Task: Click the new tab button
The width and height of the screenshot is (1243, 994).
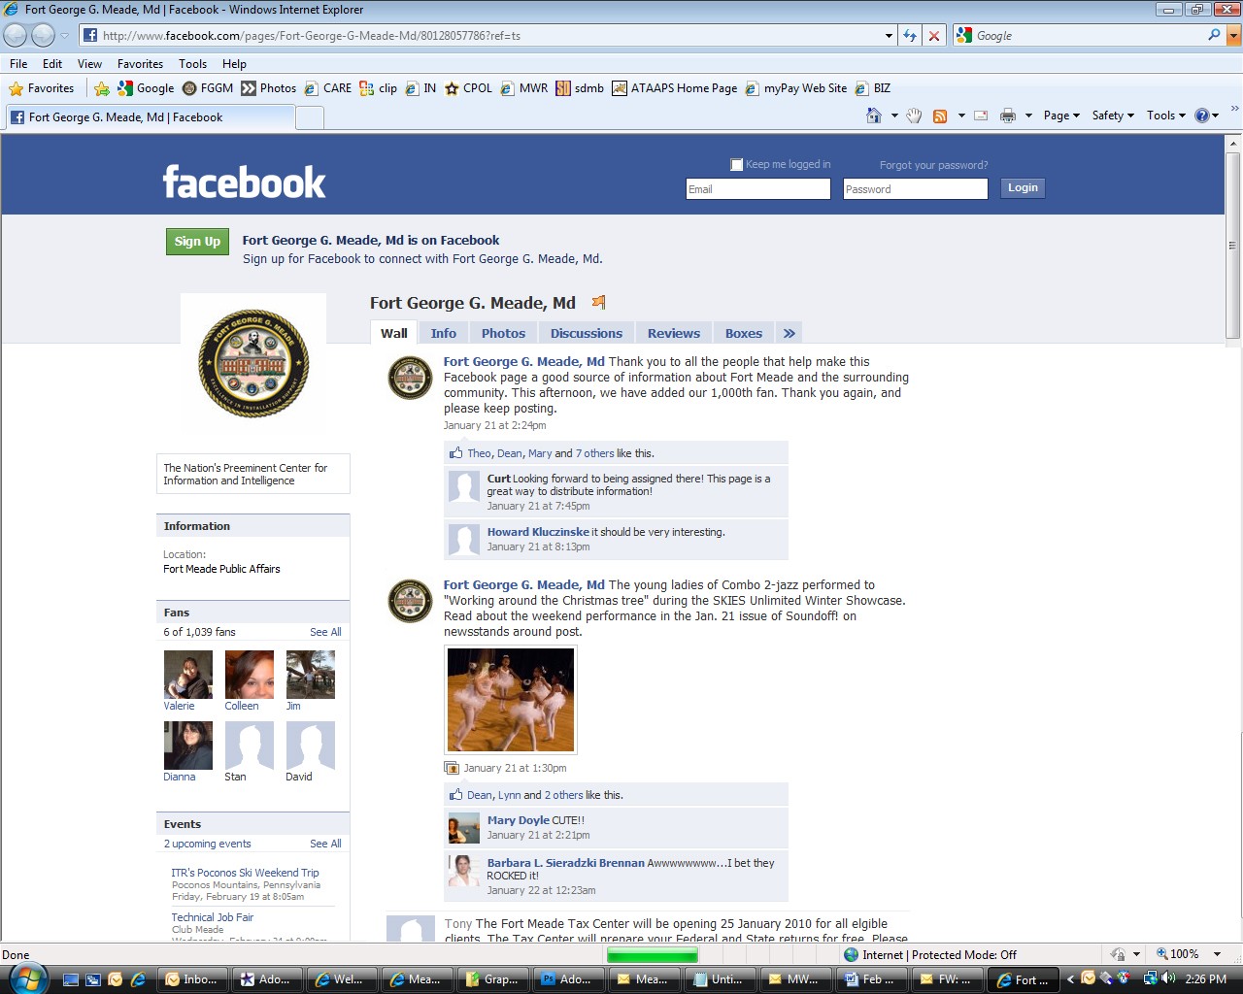Action: click(309, 117)
